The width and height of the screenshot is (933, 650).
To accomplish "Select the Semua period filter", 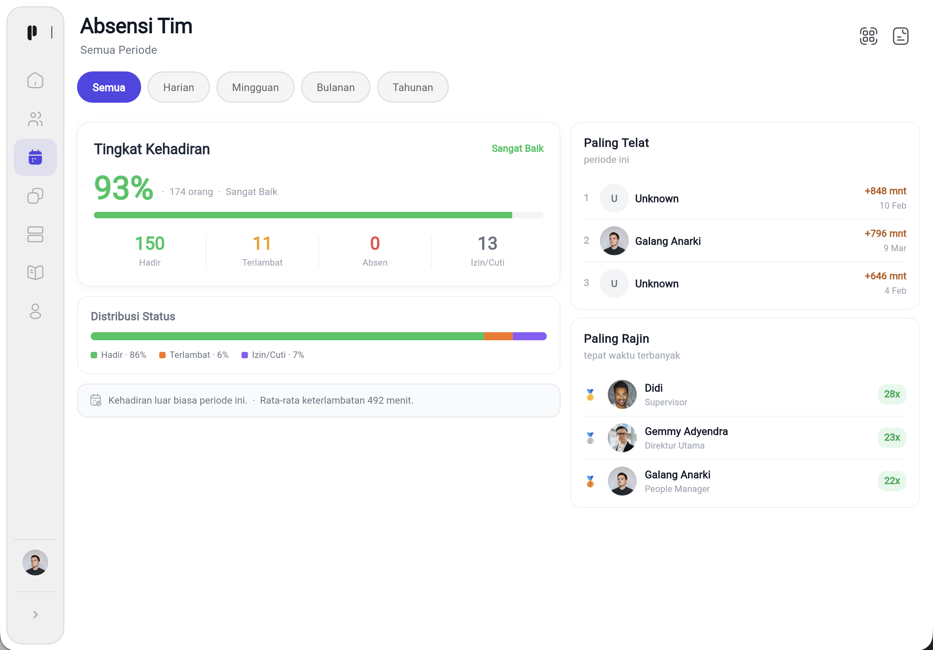I will click(109, 87).
